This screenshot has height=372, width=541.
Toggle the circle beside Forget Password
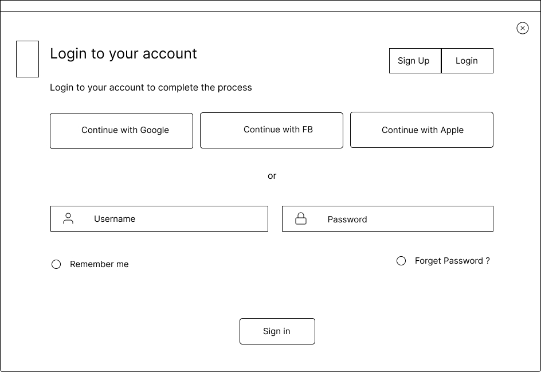[401, 261]
